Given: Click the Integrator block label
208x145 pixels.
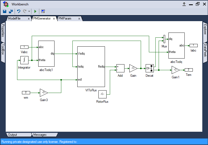Looking at the screenshot, I should 24,67.
